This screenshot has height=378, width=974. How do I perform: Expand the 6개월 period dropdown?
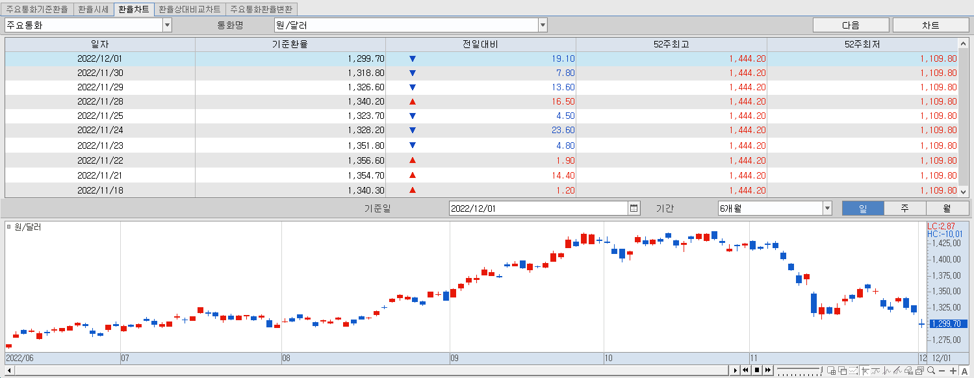coord(827,208)
